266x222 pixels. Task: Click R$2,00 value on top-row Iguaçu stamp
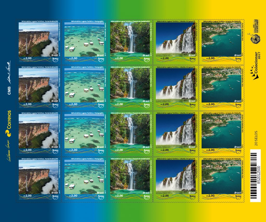pyautogui.click(x=165, y=59)
